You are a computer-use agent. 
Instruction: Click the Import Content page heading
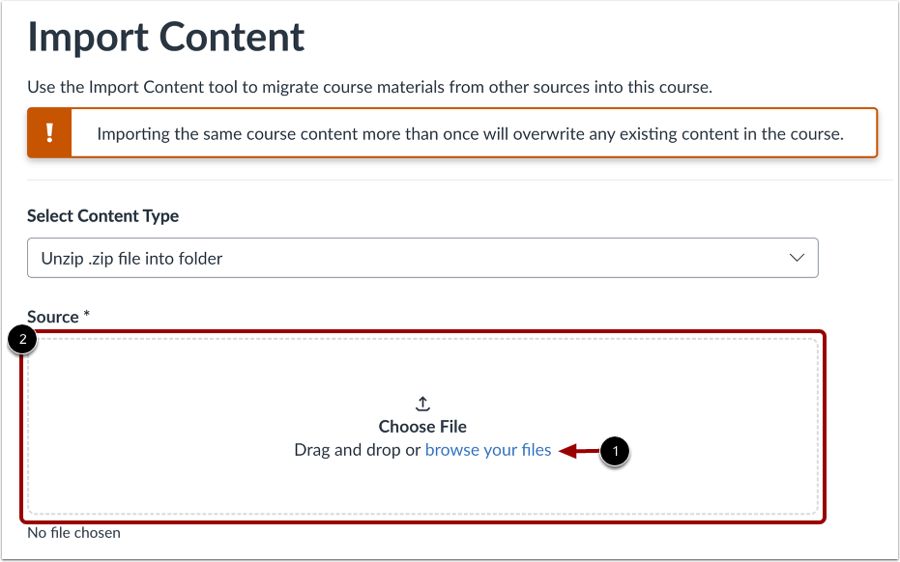[165, 37]
